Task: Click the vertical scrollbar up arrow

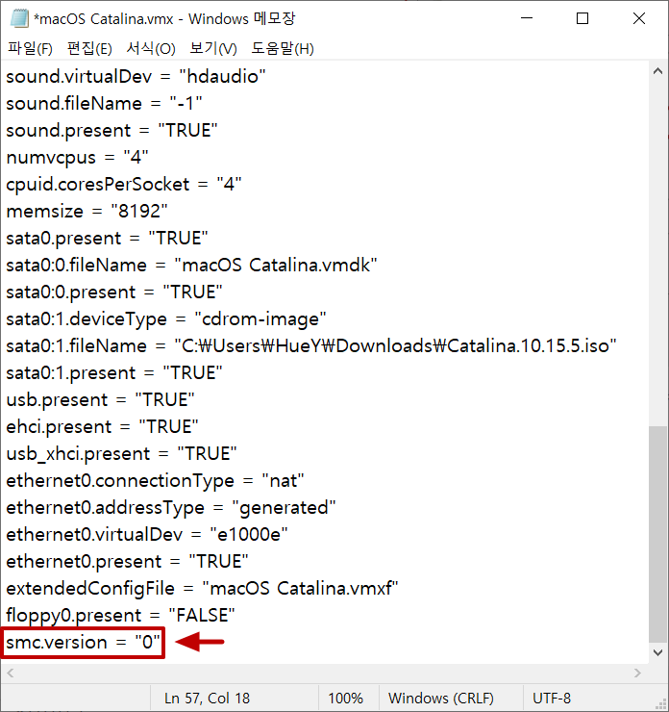Action: [657, 71]
